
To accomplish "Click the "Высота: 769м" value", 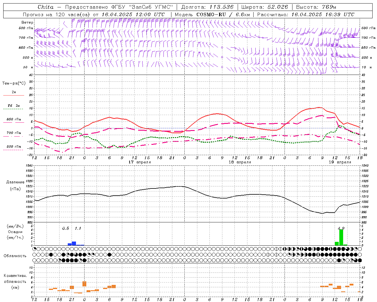I will tap(316, 7).
